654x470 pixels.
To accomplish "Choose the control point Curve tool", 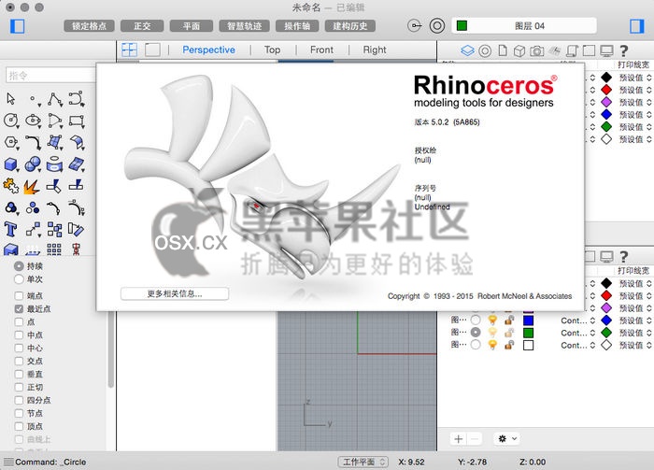I will tap(77, 99).
